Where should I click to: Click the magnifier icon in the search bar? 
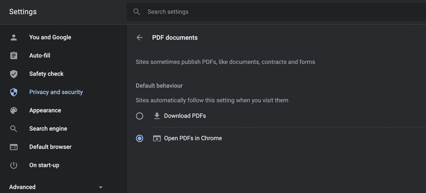[x=137, y=12]
